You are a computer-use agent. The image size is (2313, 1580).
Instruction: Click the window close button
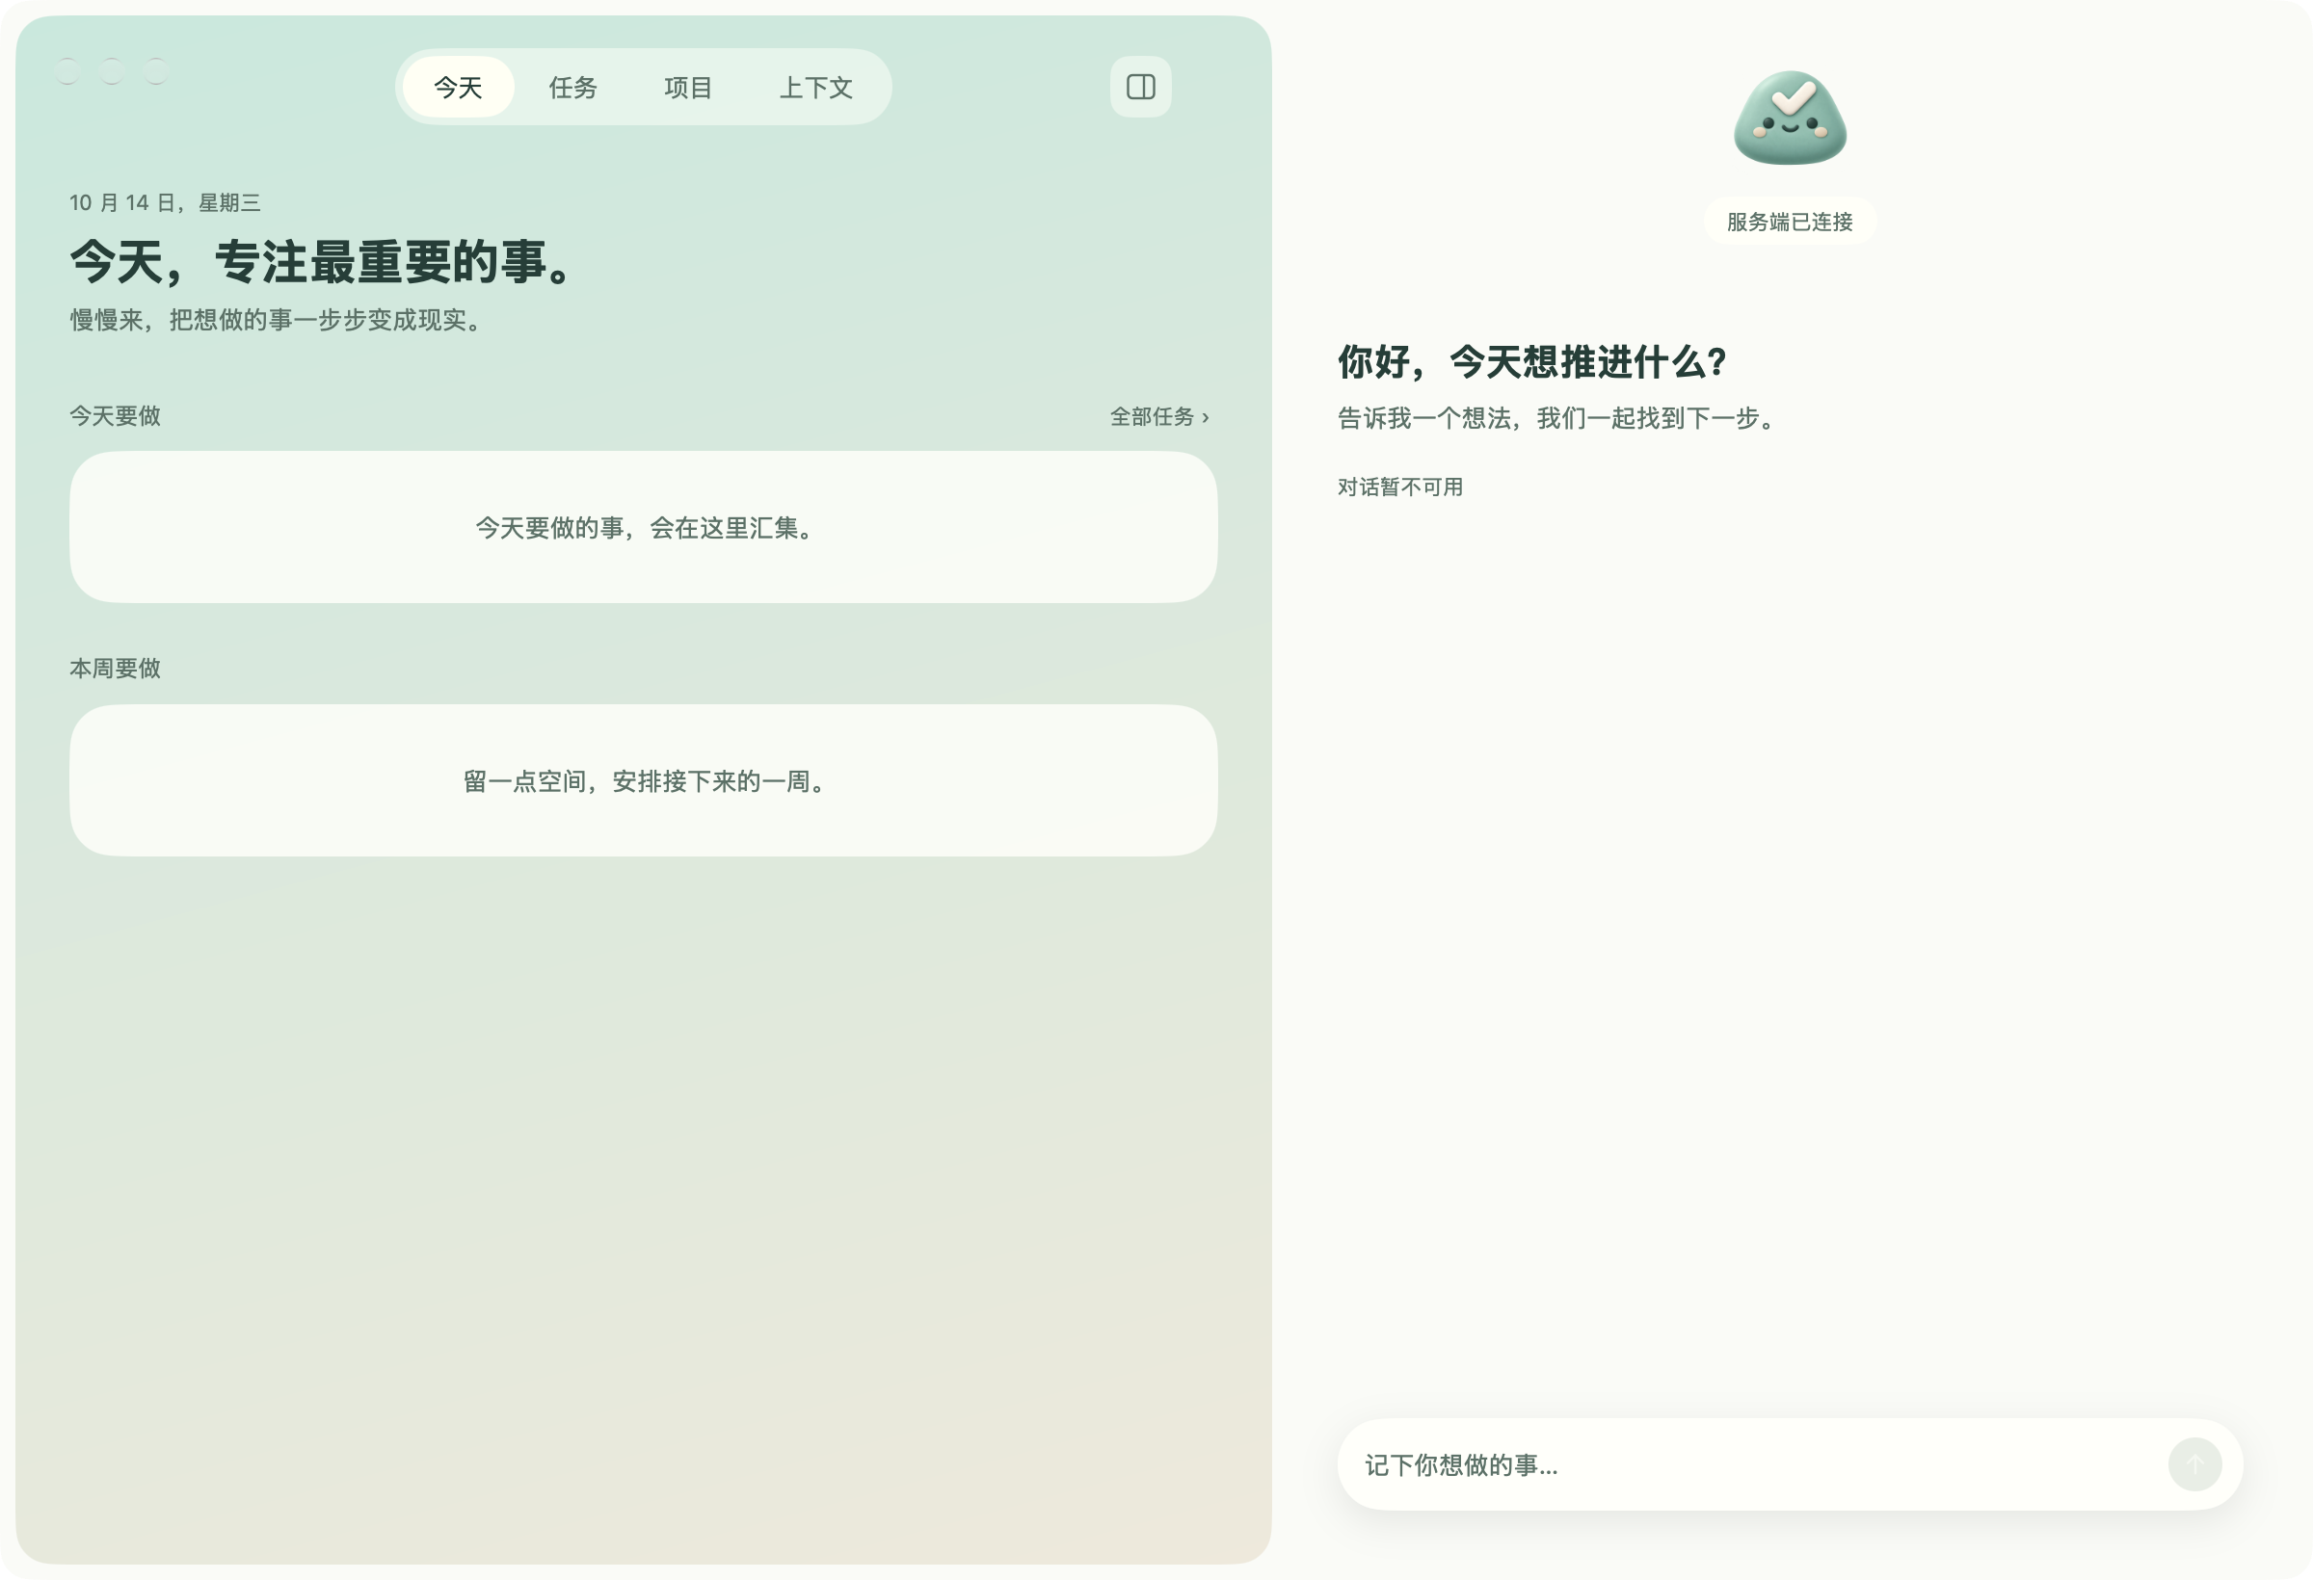click(67, 70)
